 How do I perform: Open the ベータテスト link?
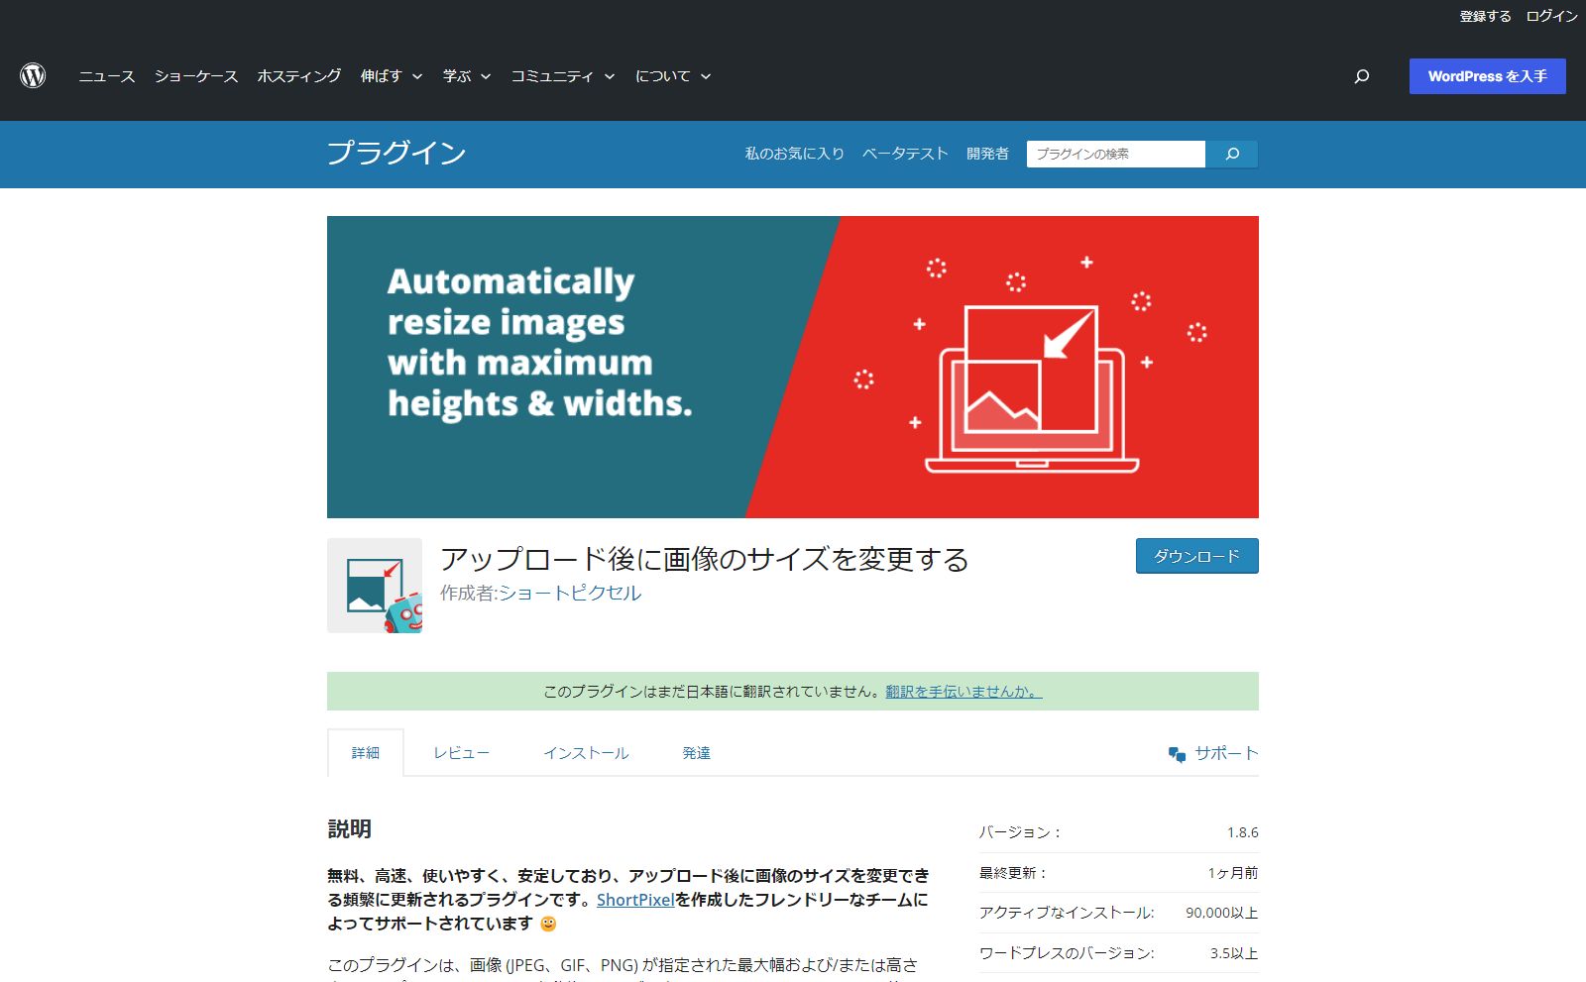(905, 154)
